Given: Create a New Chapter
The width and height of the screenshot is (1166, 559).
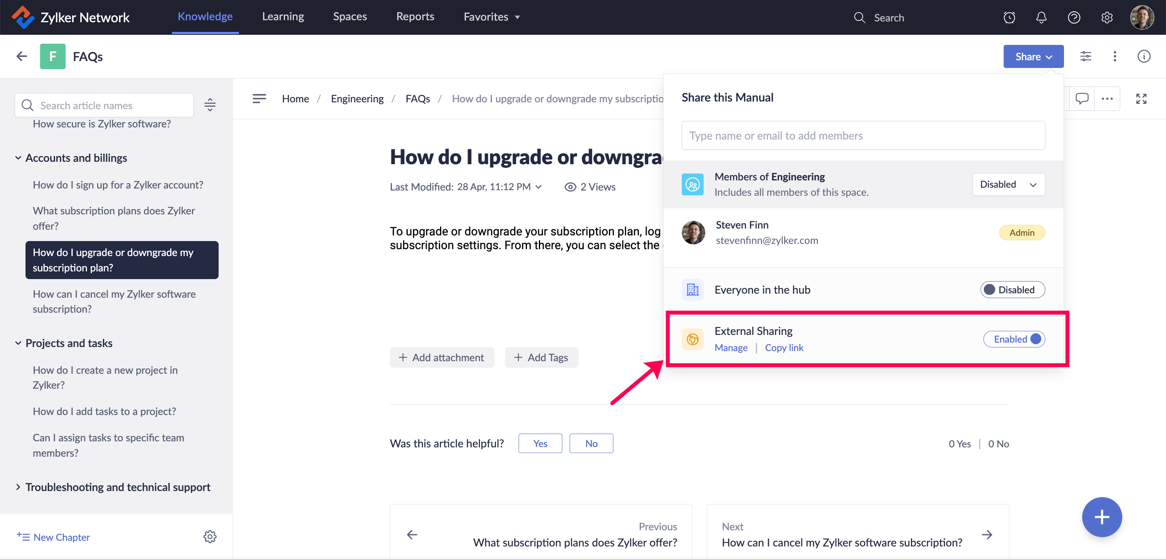Looking at the screenshot, I should tap(53, 537).
